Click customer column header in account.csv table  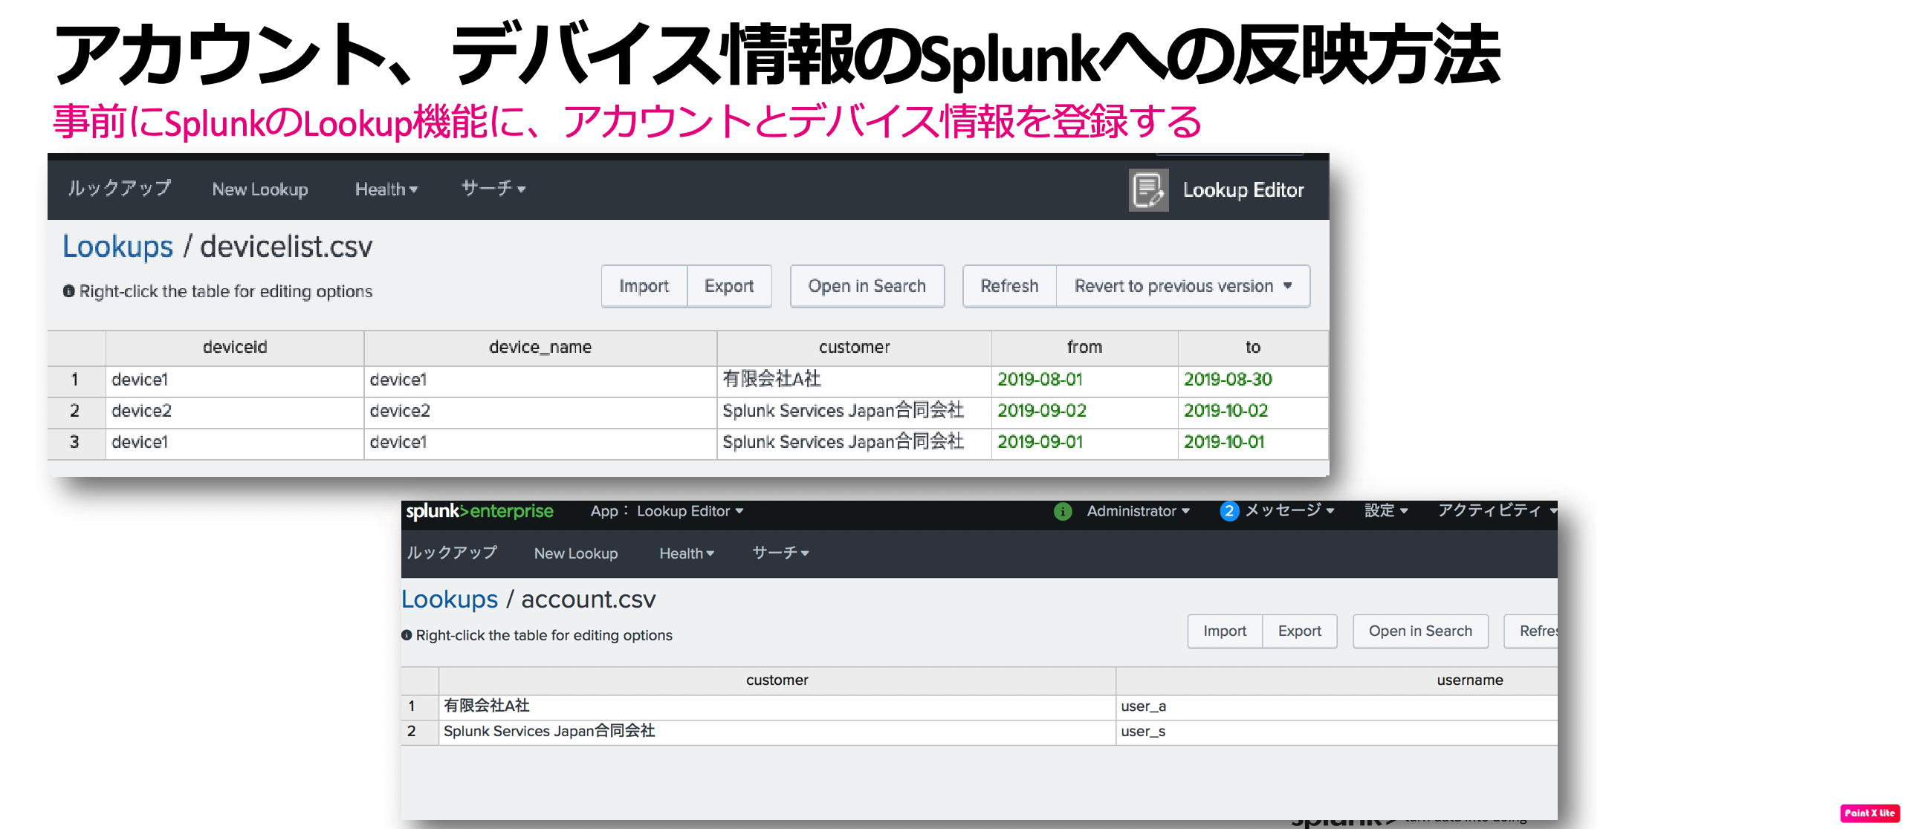[777, 680]
